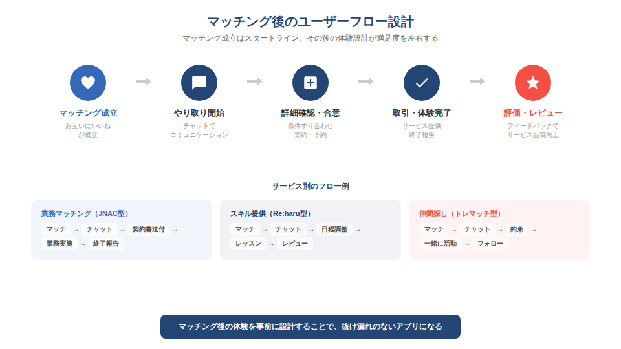Click the サービス別のフロー例 section heading

[x=310, y=186]
